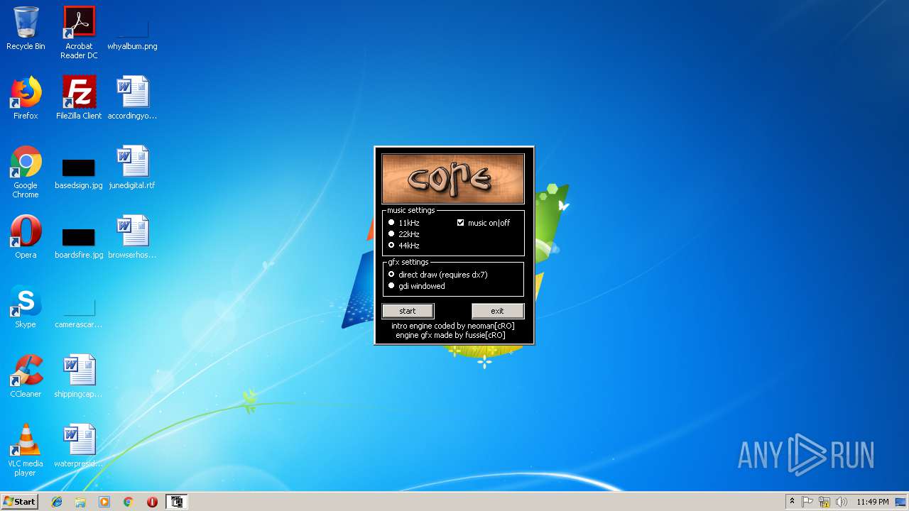Open the Opera desktop shortcut
The height and width of the screenshot is (511, 909).
point(26,237)
